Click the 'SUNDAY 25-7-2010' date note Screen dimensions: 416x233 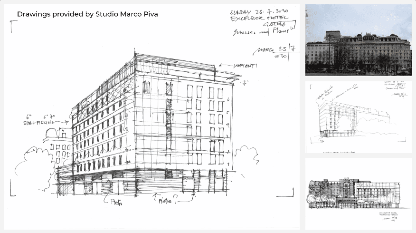coord(259,12)
